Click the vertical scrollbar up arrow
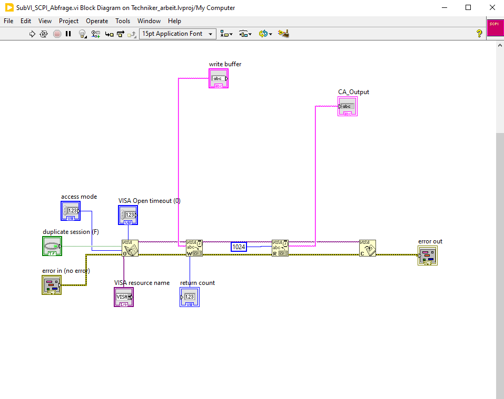 click(500, 46)
